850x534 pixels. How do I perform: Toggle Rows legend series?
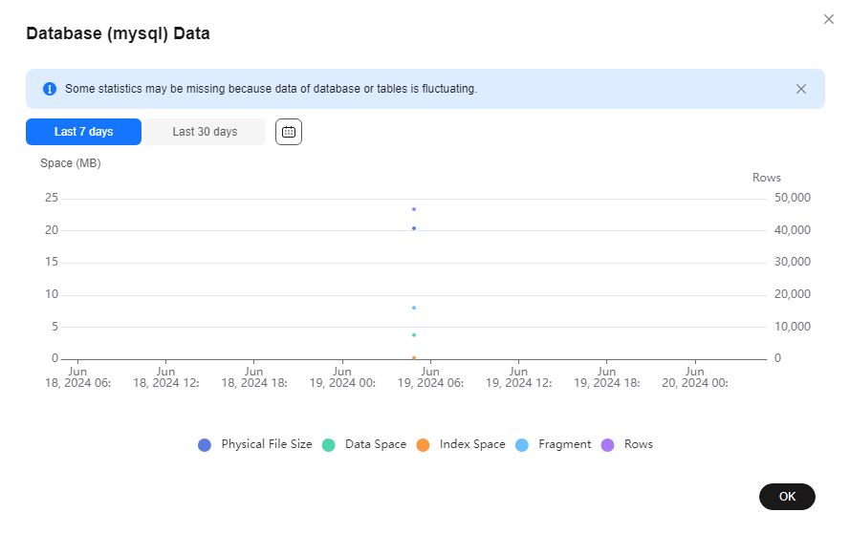pyautogui.click(x=626, y=444)
